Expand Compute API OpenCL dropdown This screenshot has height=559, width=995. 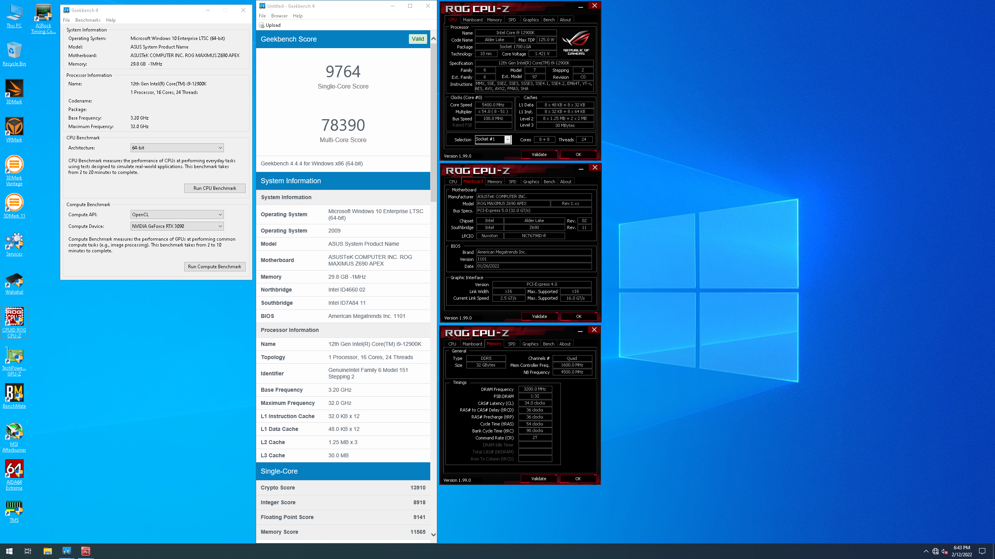(x=177, y=215)
